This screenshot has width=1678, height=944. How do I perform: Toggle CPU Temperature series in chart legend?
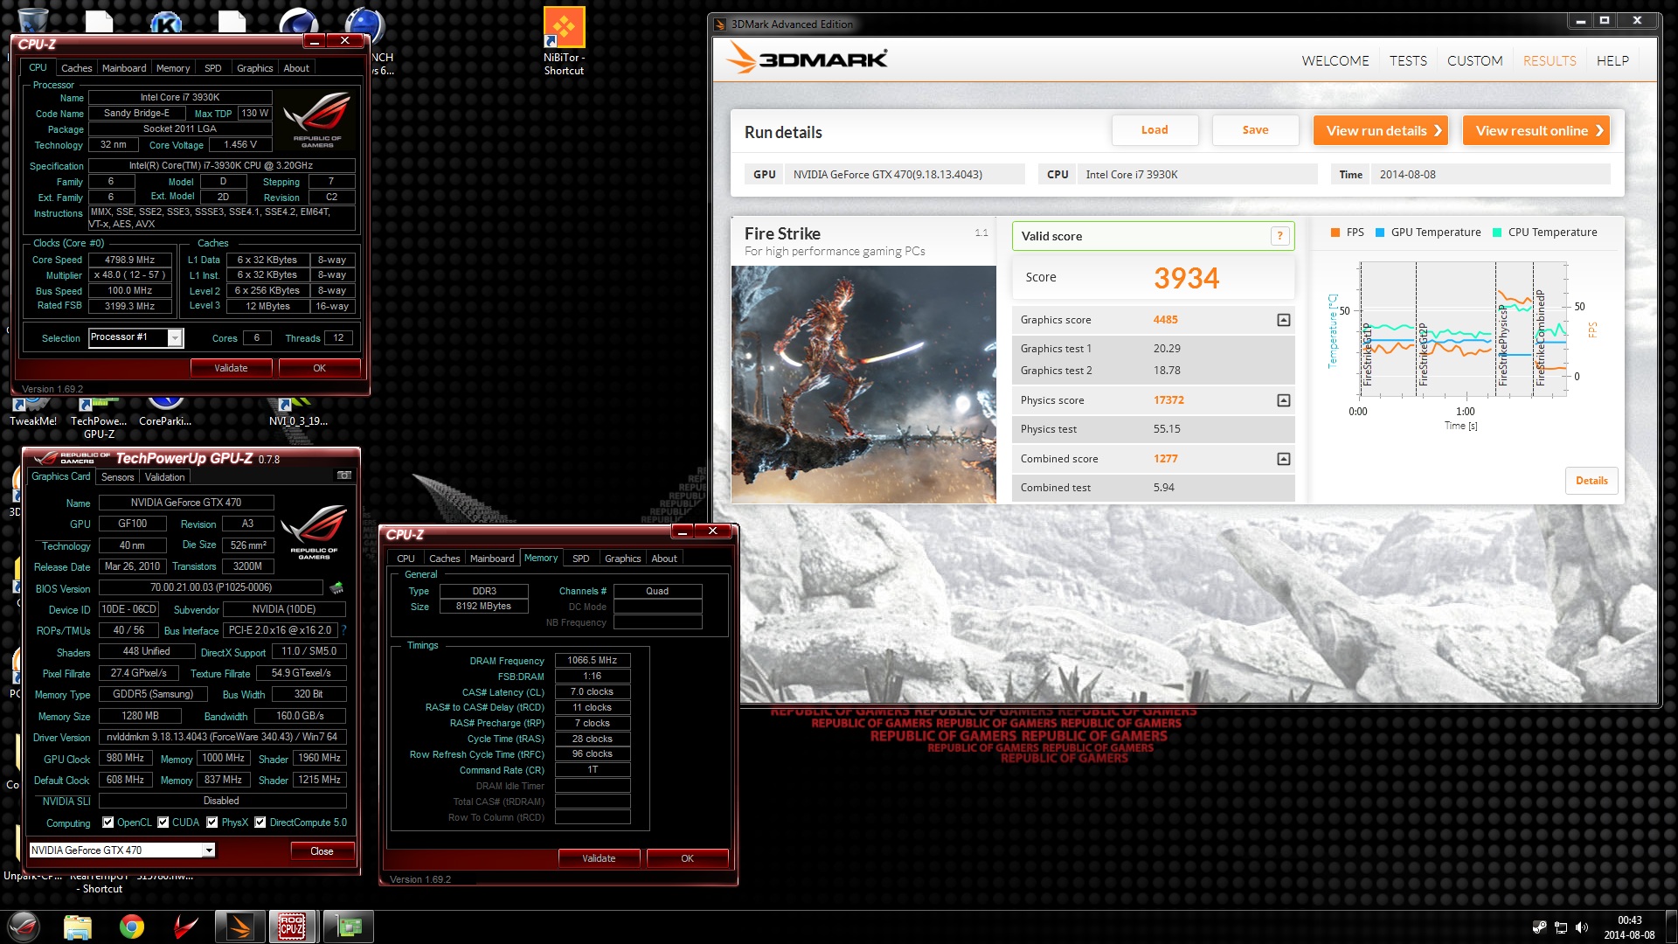(x=1545, y=233)
